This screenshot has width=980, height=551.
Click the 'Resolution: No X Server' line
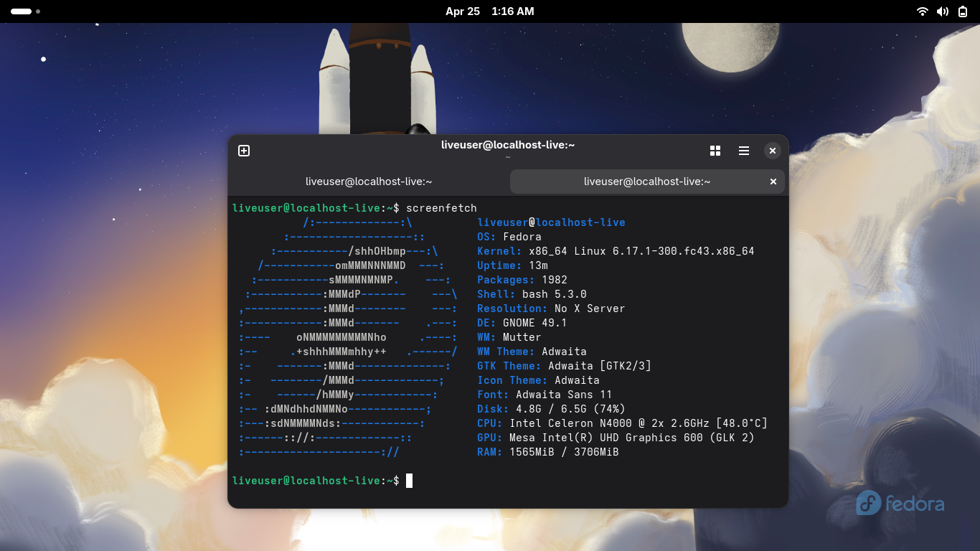(x=551, y=309)
